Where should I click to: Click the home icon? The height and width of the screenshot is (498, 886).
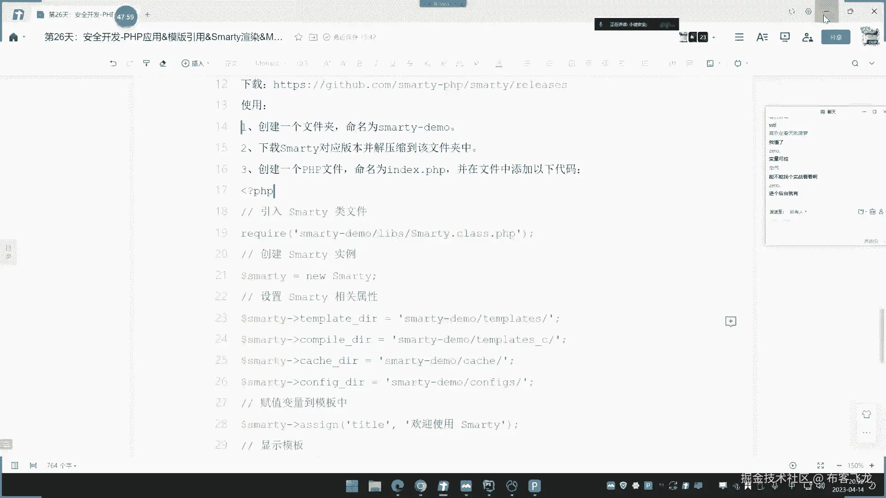[x=13, y=37]
